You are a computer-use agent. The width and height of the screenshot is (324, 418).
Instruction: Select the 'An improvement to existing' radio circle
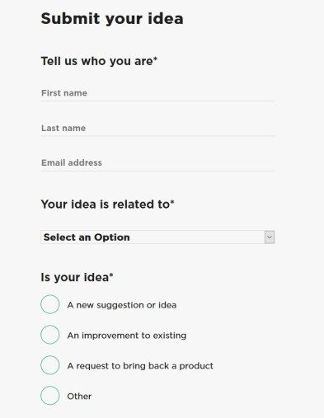tap(50, 335)
